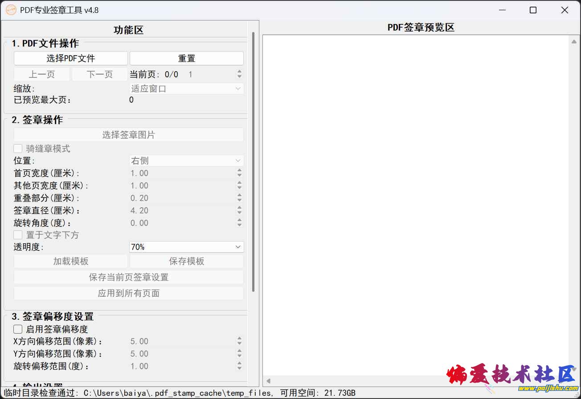The image size is (581, 399).
Task: Click the preview area scroll-up arrow
Action: (574, 42)
